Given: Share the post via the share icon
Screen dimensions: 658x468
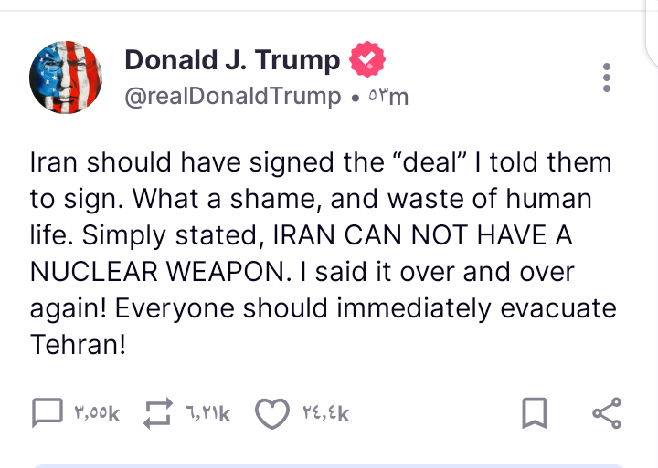Looking at the screenshot, I should [607, 413].
